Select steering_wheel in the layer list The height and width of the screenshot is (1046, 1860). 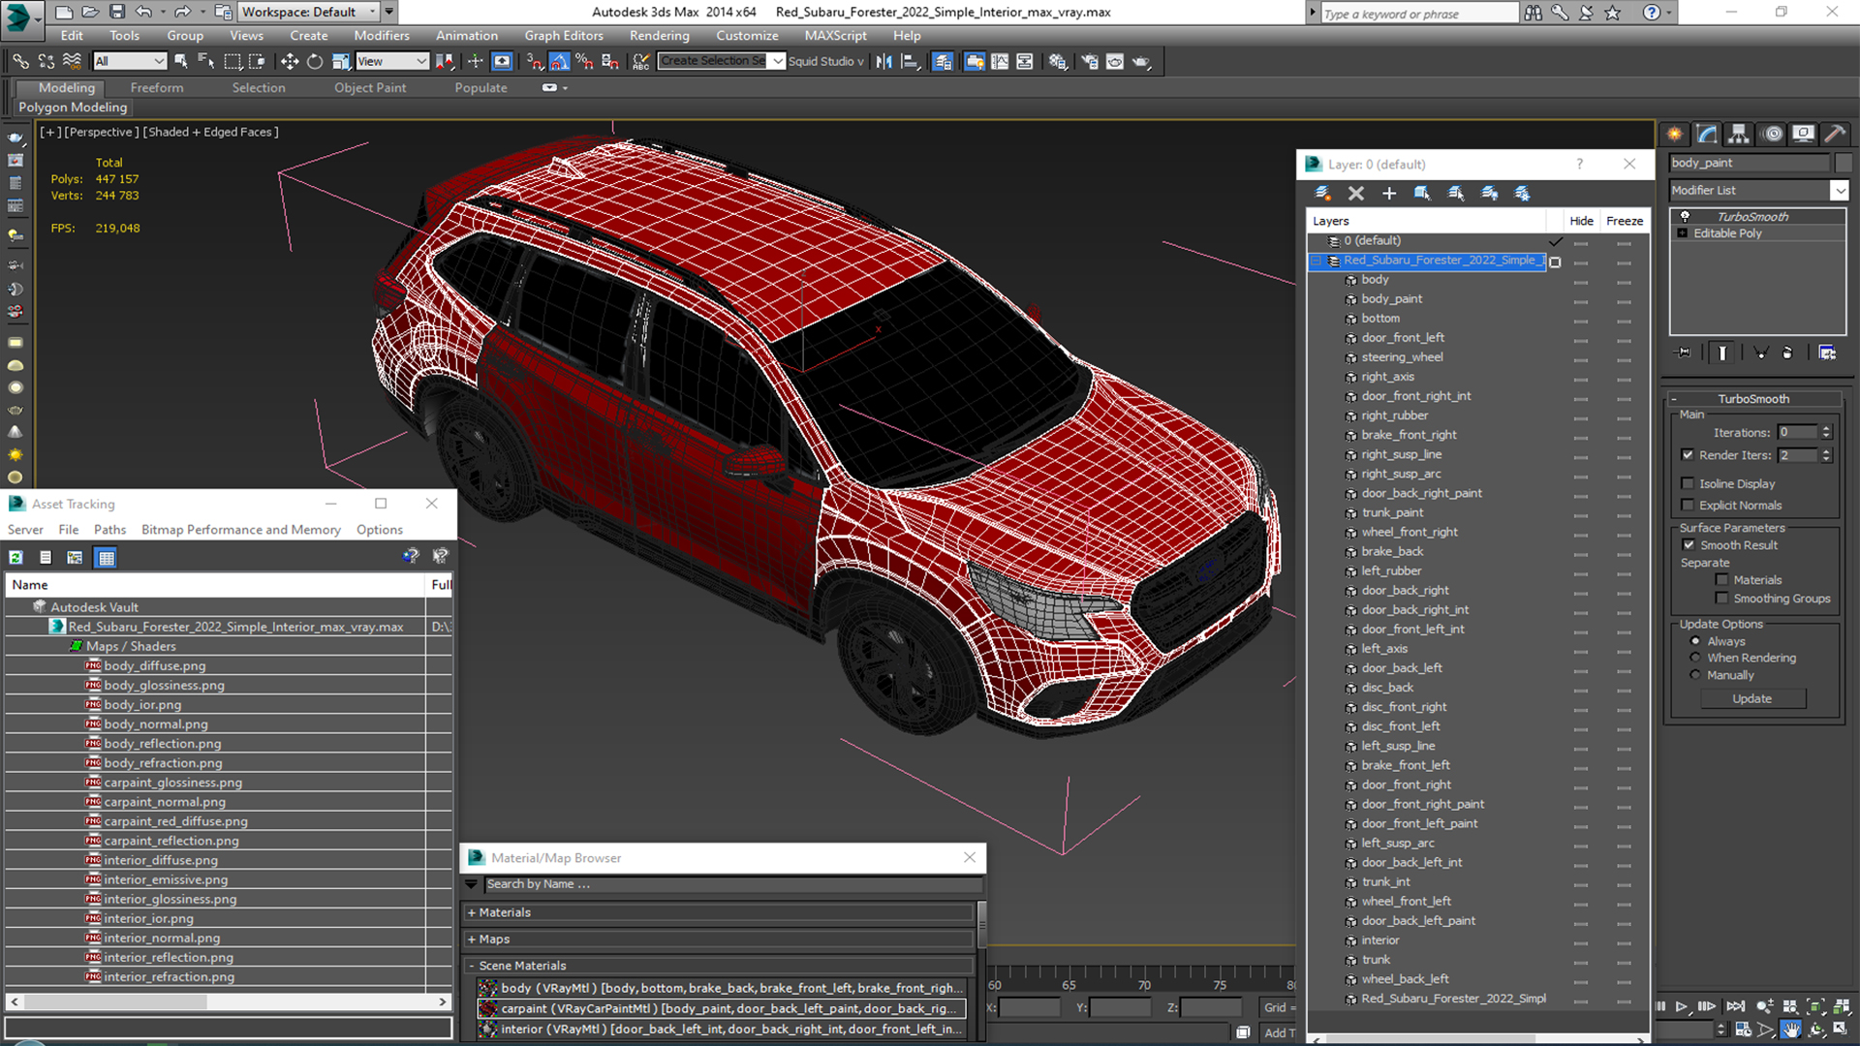(x=1402, y=357)
